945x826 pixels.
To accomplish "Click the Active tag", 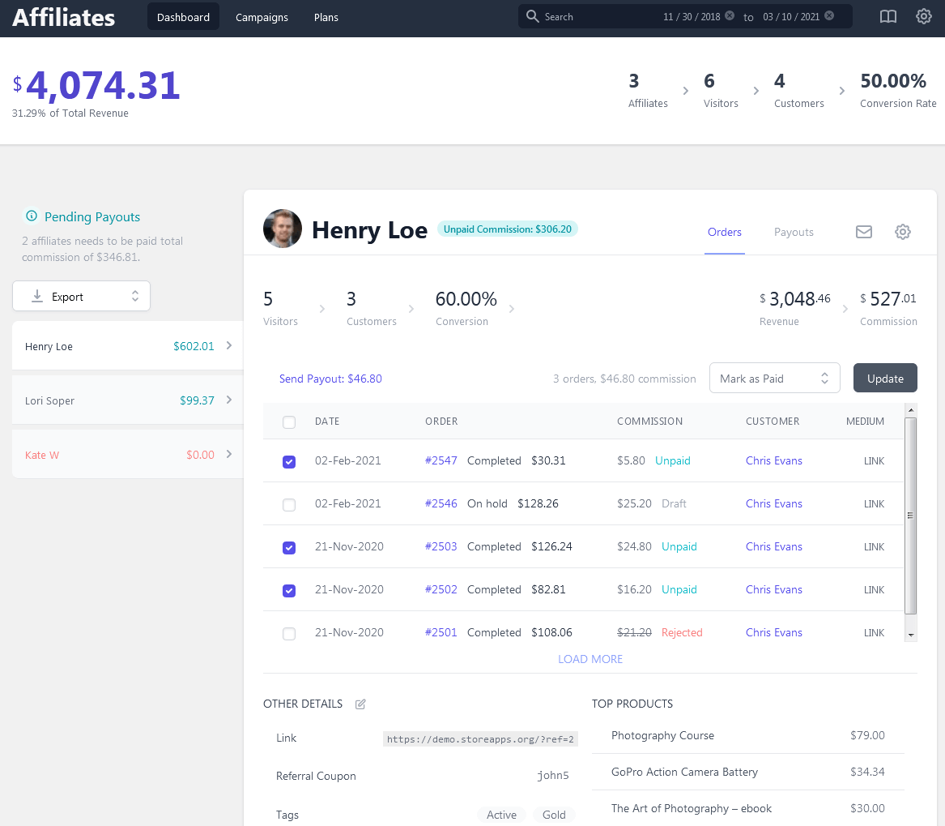I will pos(501,815).
